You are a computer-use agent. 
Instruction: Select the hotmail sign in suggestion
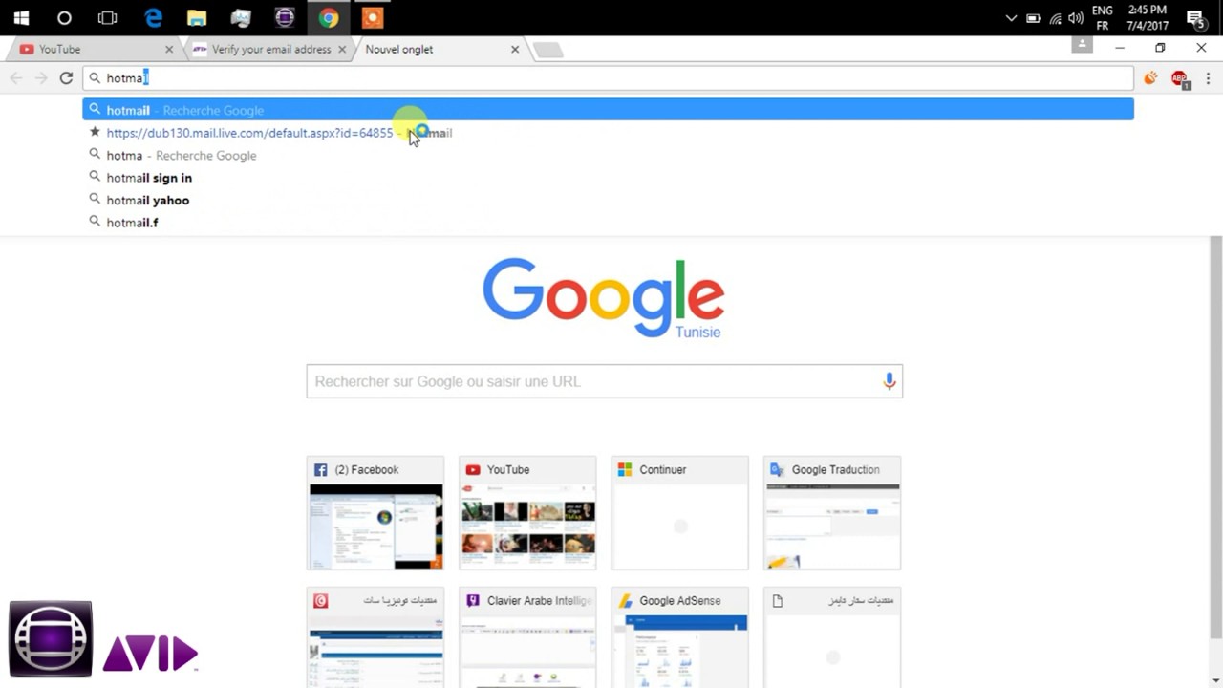(608, 178)
